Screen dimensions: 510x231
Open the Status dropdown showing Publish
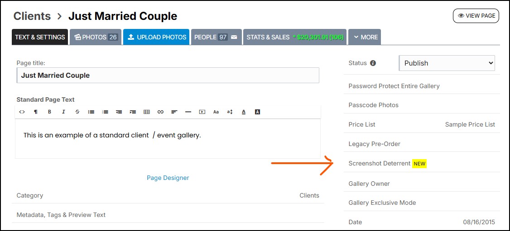coord(447,63)
